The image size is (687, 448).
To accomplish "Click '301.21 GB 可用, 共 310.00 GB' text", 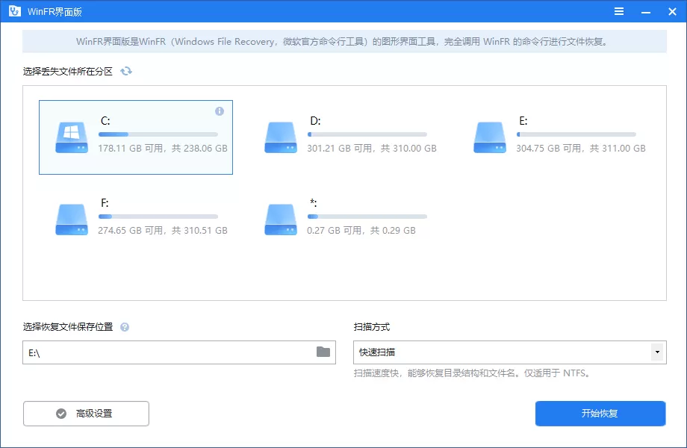I will [372, 149].
